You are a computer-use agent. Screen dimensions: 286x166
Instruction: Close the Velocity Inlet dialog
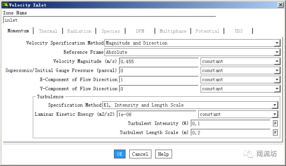280,5
